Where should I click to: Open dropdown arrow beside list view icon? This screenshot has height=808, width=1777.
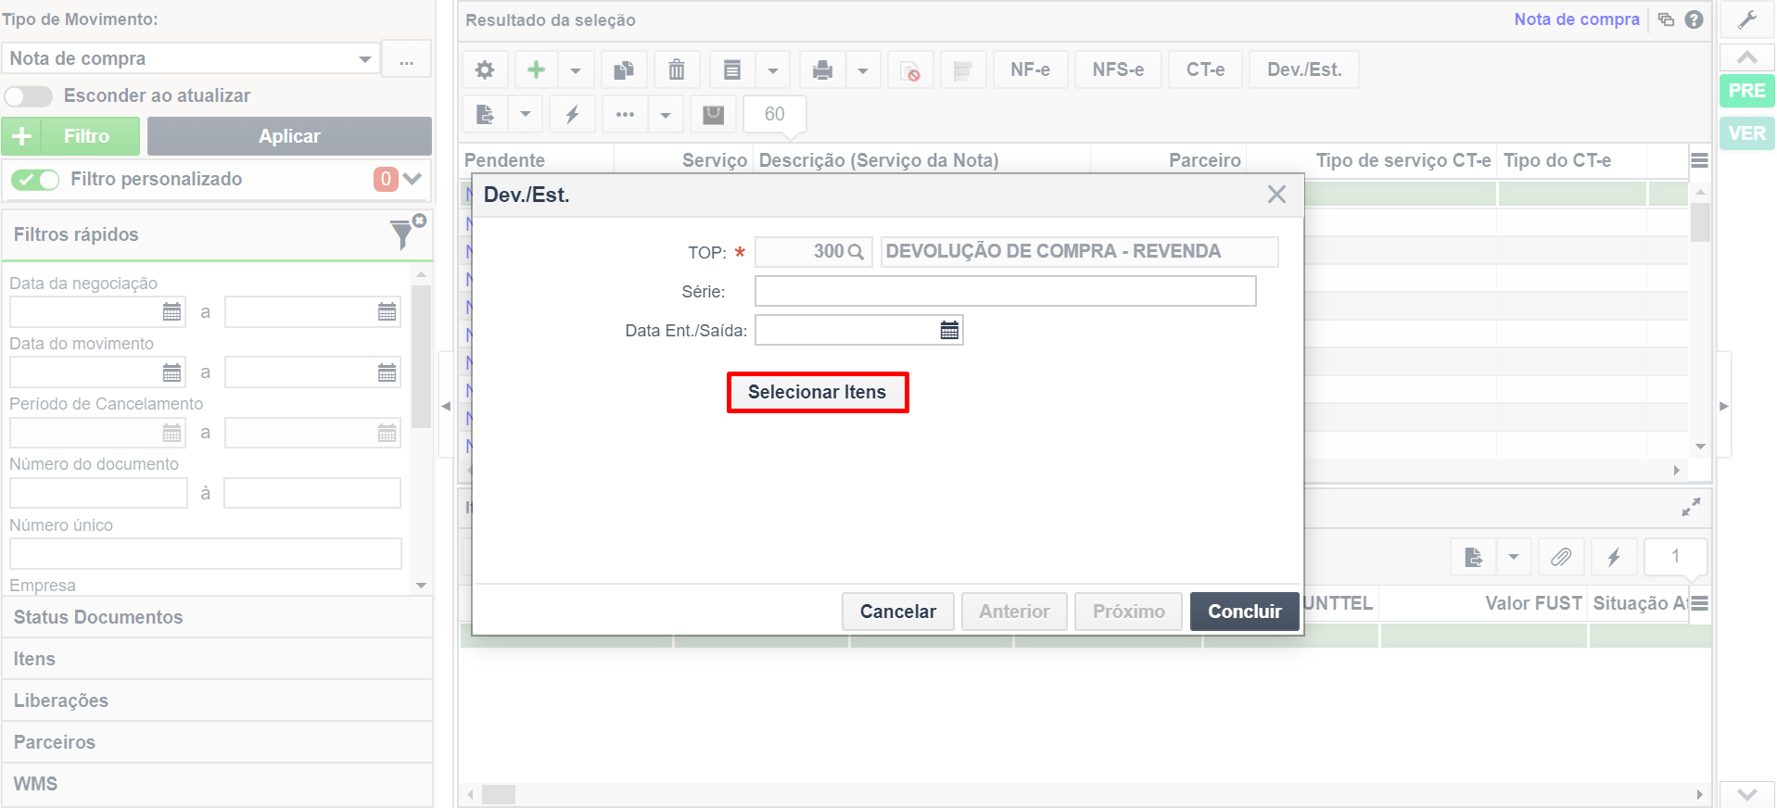pyautogui.click(x=773, y=69)
